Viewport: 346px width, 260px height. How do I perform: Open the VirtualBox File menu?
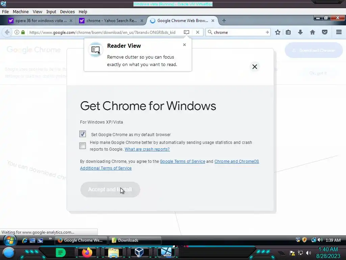pos(5,12)
